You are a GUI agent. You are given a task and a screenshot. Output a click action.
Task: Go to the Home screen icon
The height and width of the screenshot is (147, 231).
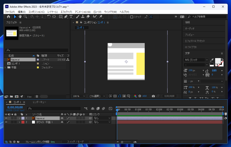[x=9, y=17]
